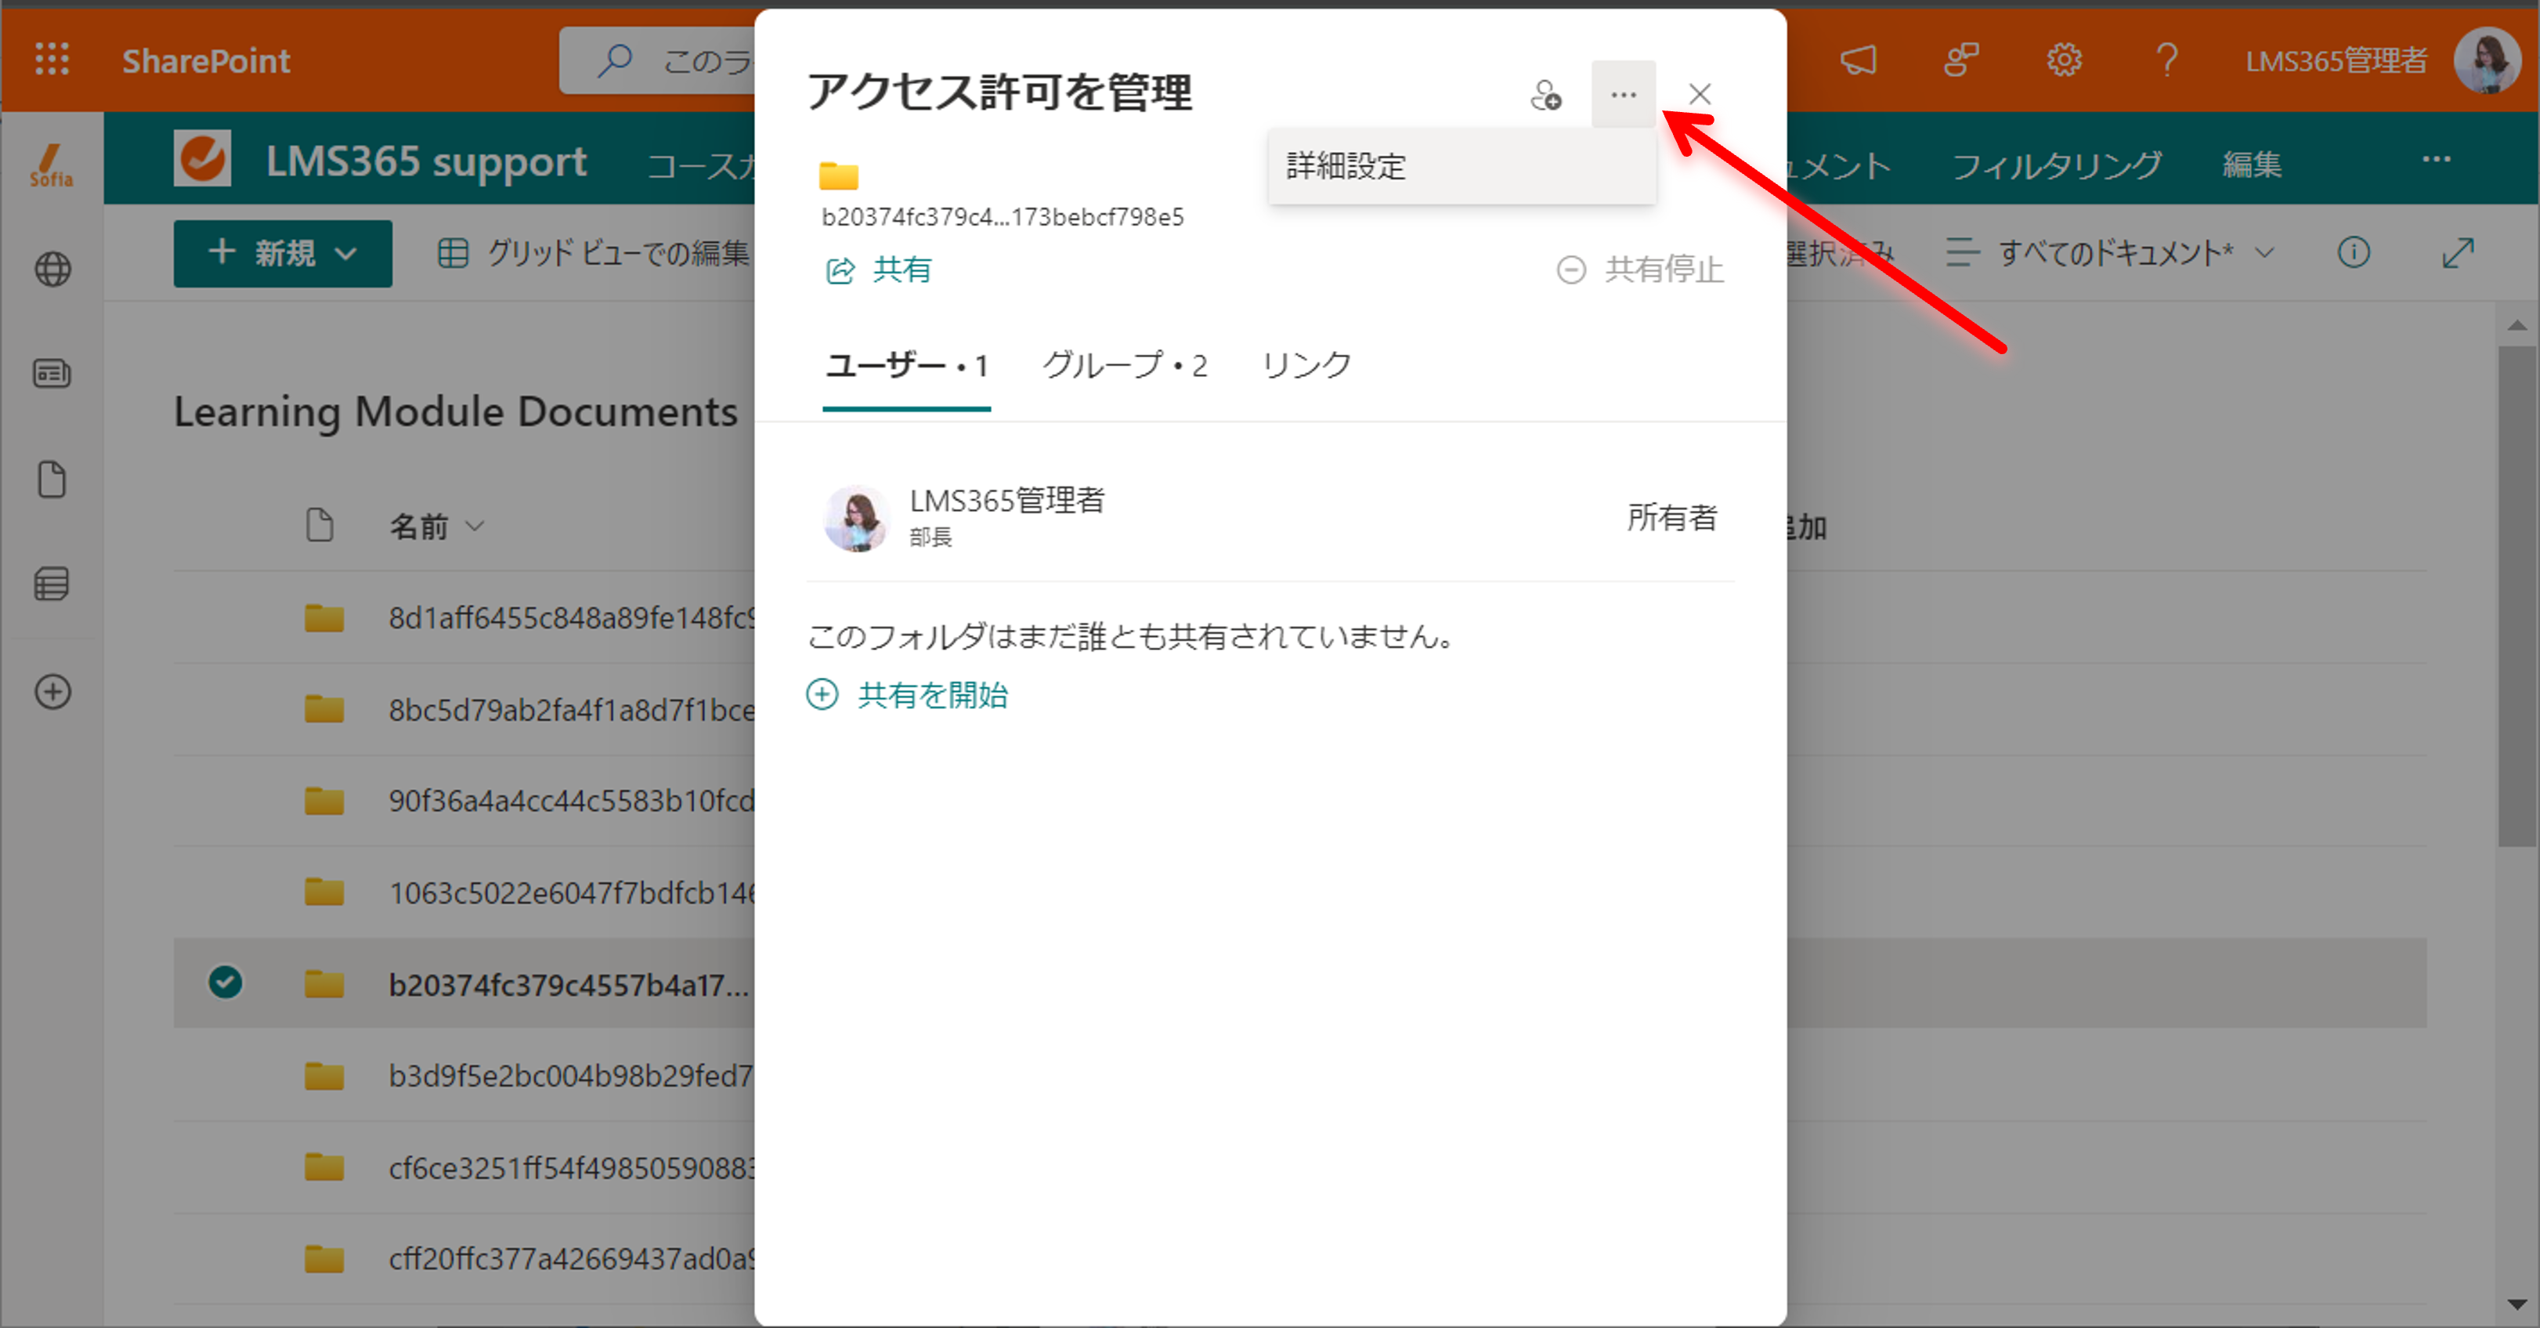Click the folder icon of 8d1aff6455c row
The image size is (2540, 1328).
(x=323, y=619)
